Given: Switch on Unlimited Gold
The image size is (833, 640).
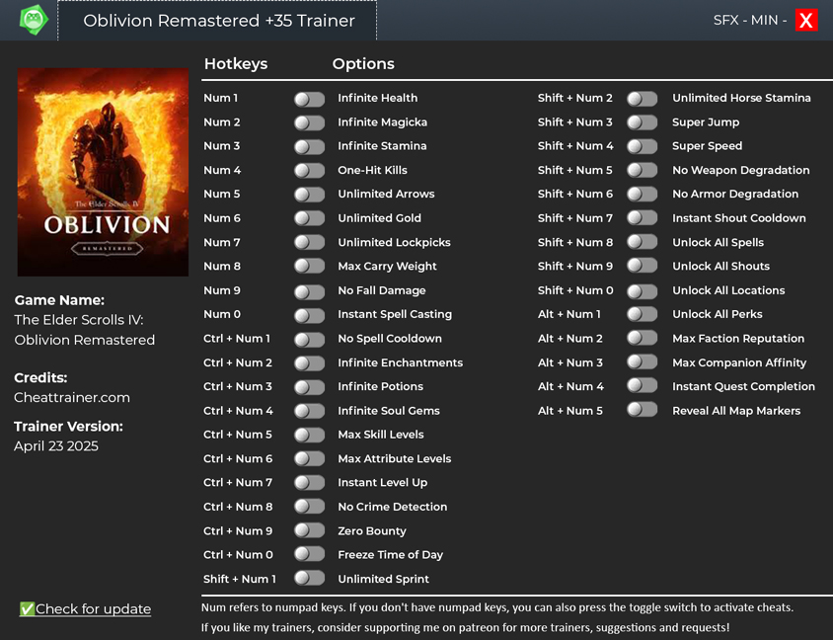Looking at the screenshot, I should click(x=309, y=218).
